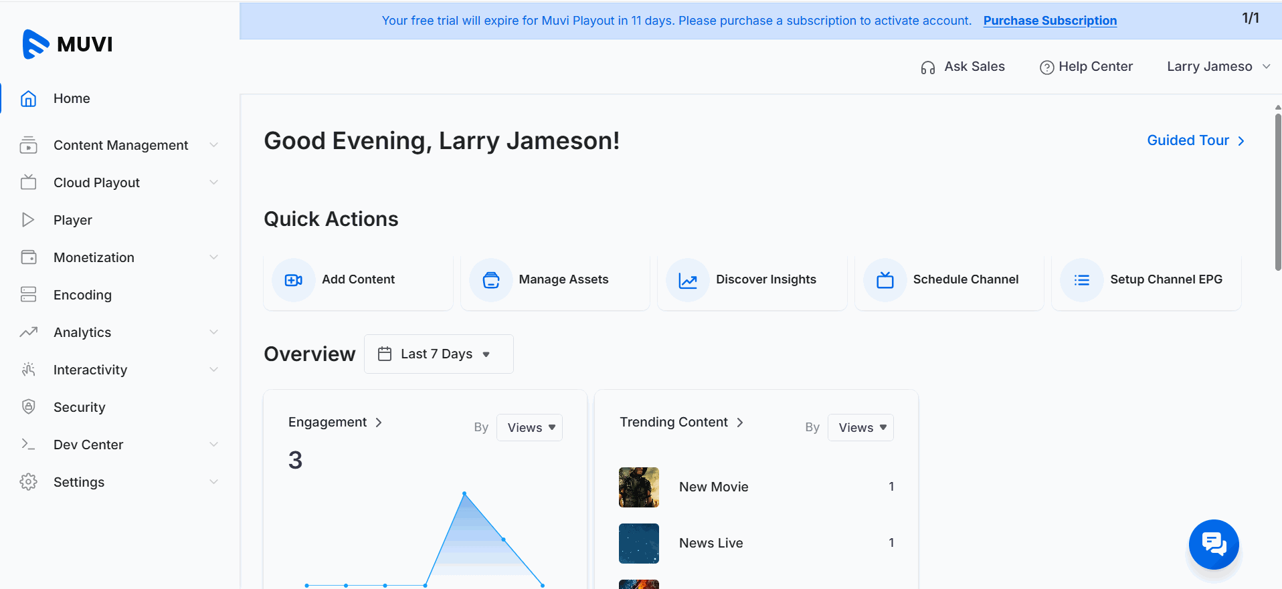The image size is (1282, 589).
Task: Select Home in the sidebar
Action: (x=72, y=98)
